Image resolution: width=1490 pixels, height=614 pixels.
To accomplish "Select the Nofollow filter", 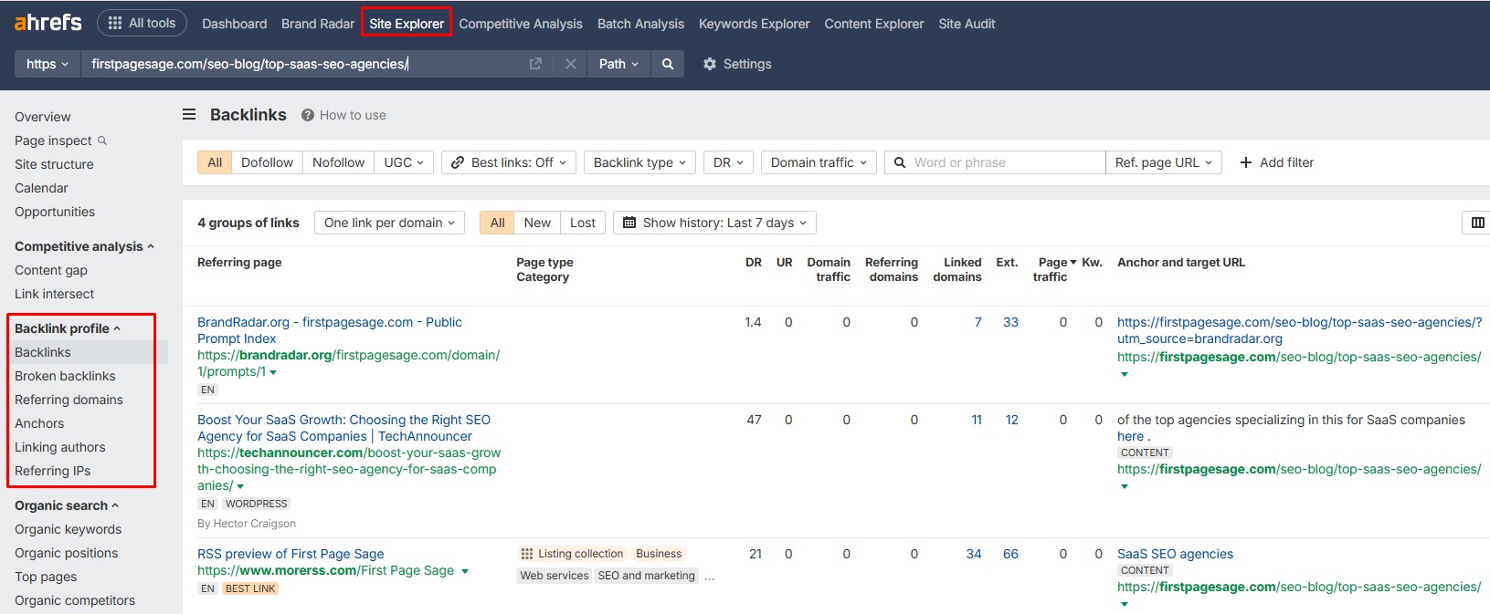I will pos(338,162).
